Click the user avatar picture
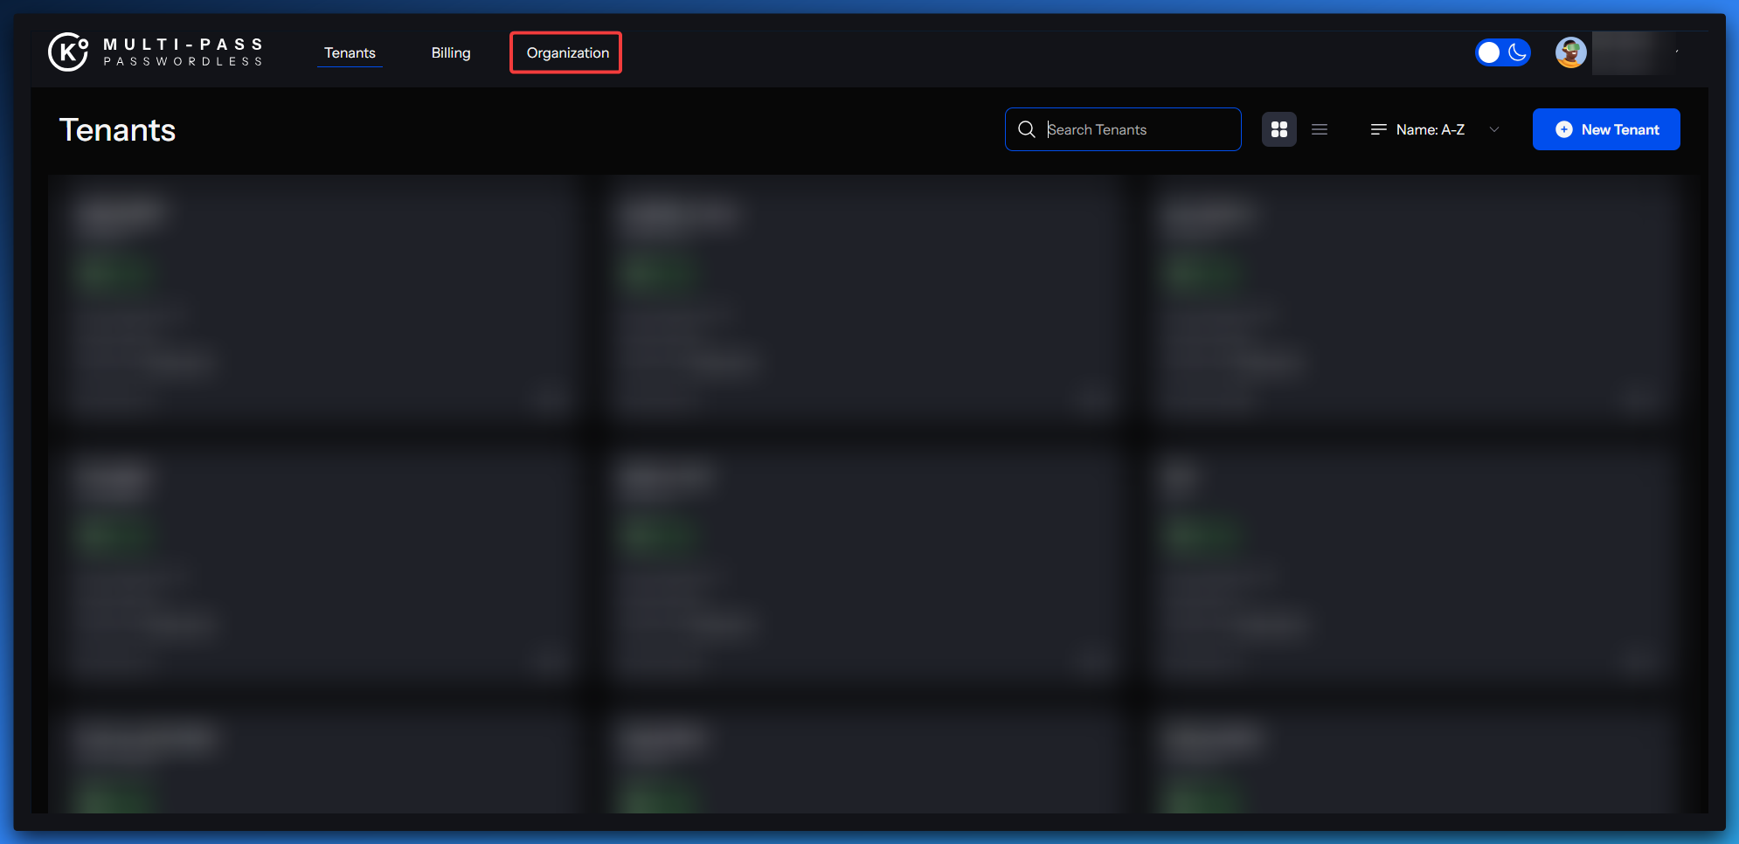The image size is (1739, 844). 1570,52
